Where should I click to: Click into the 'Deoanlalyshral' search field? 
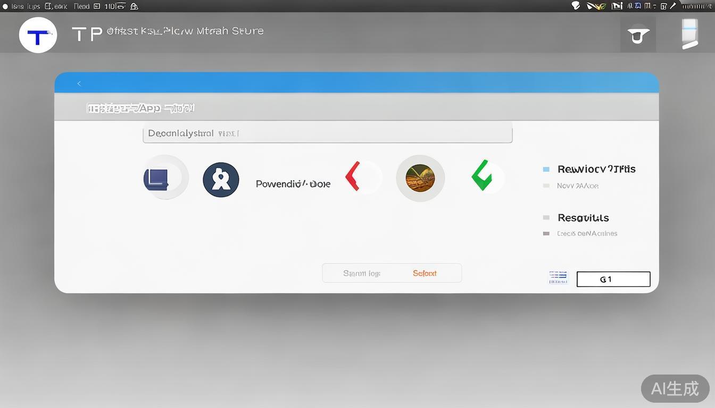[x=327, y=133]
